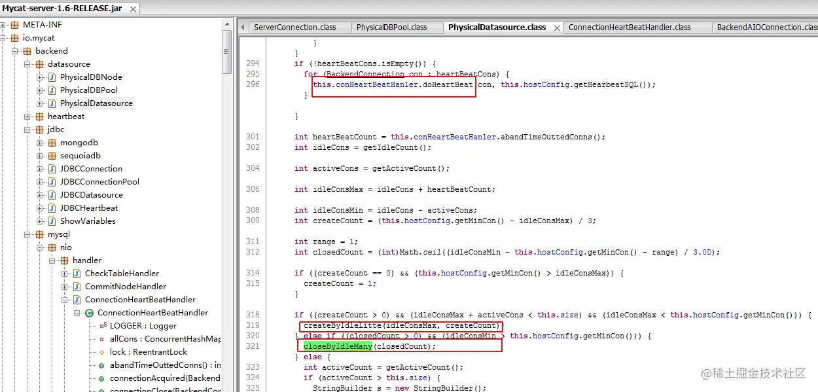Image resolution: width=818 pixels, height=392 pixels.
Task: Click the CommitNodeHandler class file icon
Action: [77, 287]
